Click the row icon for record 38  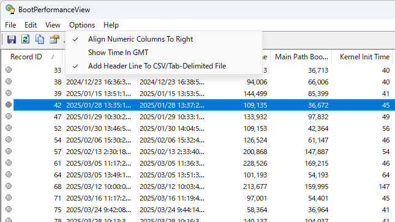point(9,81)
